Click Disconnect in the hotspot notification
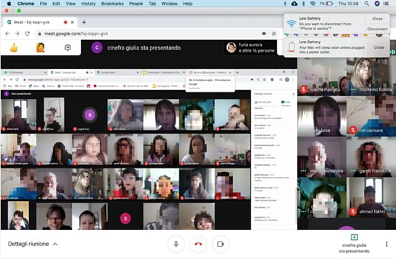This screenshot has height=259, width=396. pos(377,29)
